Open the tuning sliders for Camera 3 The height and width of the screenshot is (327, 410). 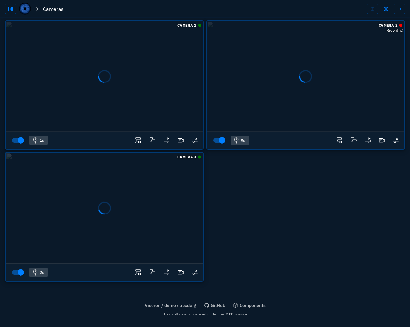(195, 272)
